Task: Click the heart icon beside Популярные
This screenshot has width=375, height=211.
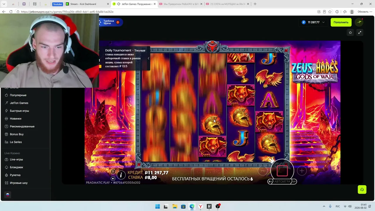Action: 7,95
